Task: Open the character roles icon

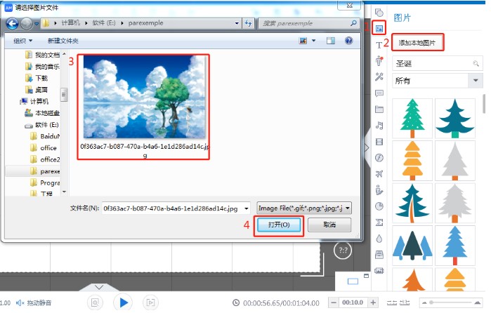Action: pyautogui.click(x=379, y=61)
